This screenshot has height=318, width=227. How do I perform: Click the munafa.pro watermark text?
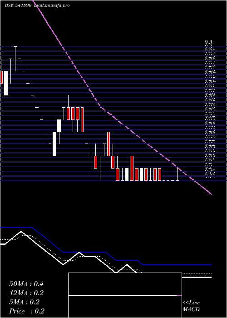(52, 5)
